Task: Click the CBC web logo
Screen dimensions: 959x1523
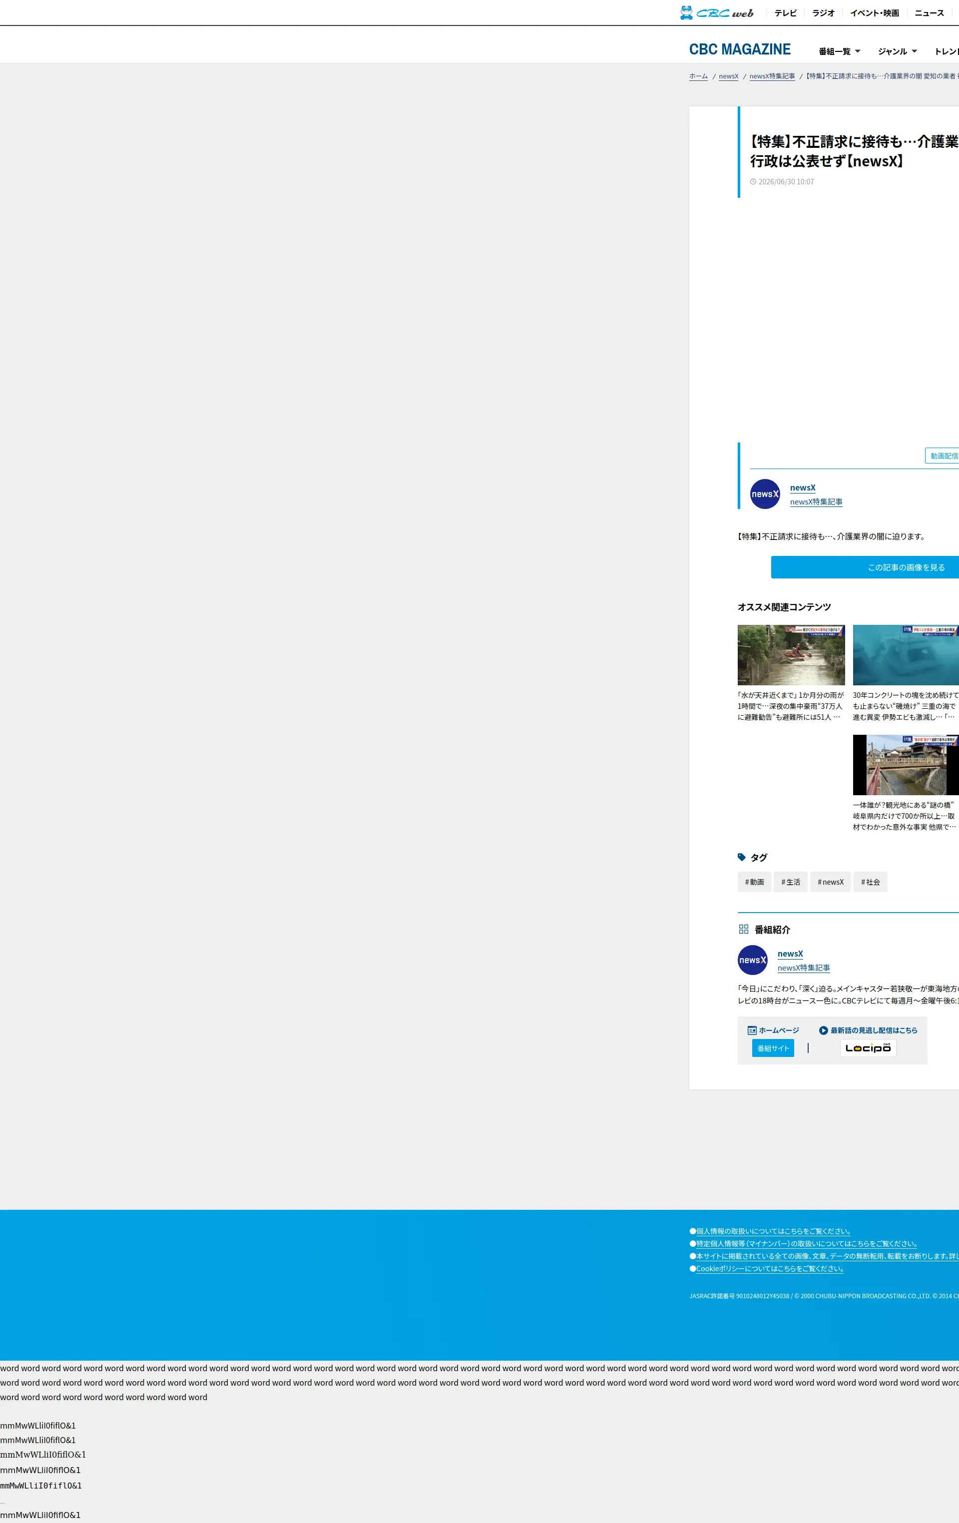Action: (717, 12)
